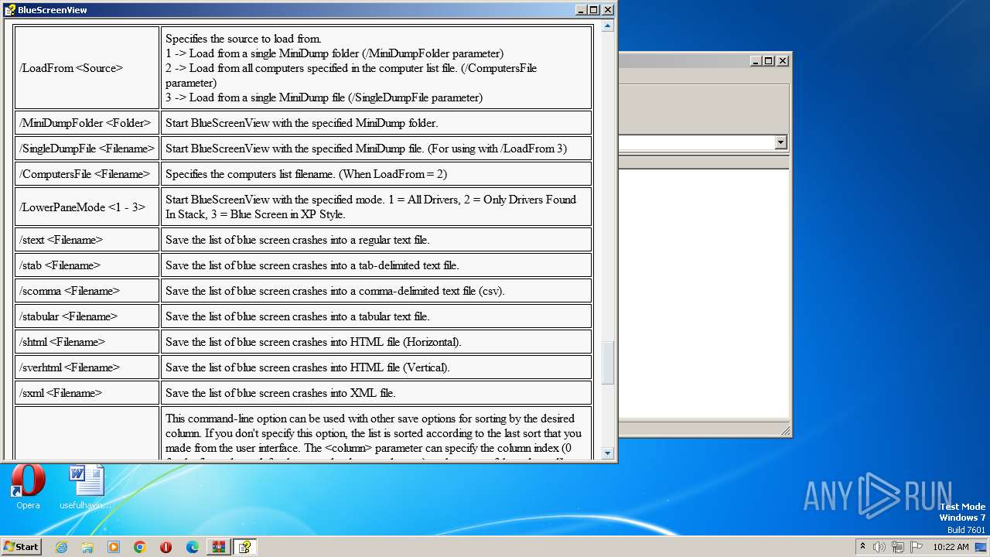Click the clock showing 10:22 AM
This screenshot has width=990, height=557.
(x=951, y=547)
